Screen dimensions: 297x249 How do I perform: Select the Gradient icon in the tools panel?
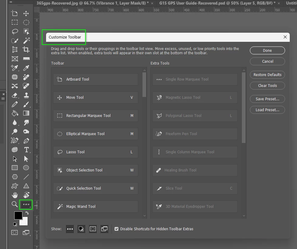[x=26, y=113]
